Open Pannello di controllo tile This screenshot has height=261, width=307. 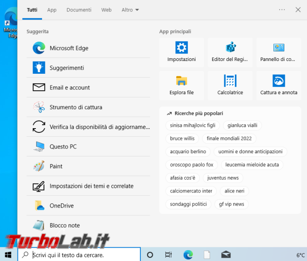point(278,52)
